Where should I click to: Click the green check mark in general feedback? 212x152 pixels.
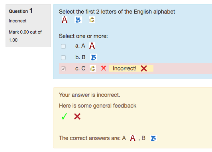click(x=64, y=116)
